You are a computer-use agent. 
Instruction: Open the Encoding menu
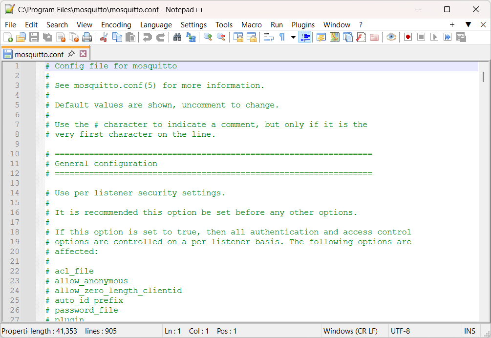tap(116, 25)
